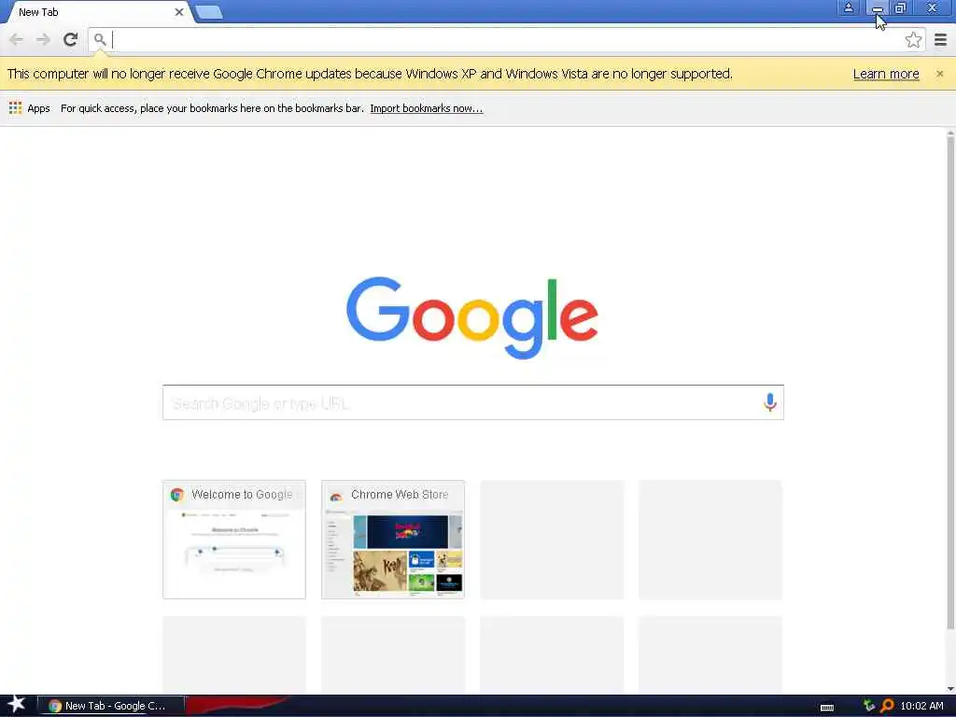The image size is (956, 717).
Task: Bookmark this page with the star icon
Action: (x=913, y=40)
